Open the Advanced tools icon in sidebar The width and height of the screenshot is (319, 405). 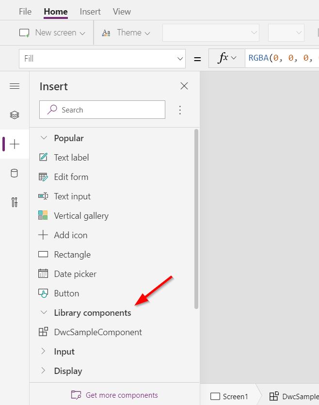pyautogui.click(x=15, y=202)
